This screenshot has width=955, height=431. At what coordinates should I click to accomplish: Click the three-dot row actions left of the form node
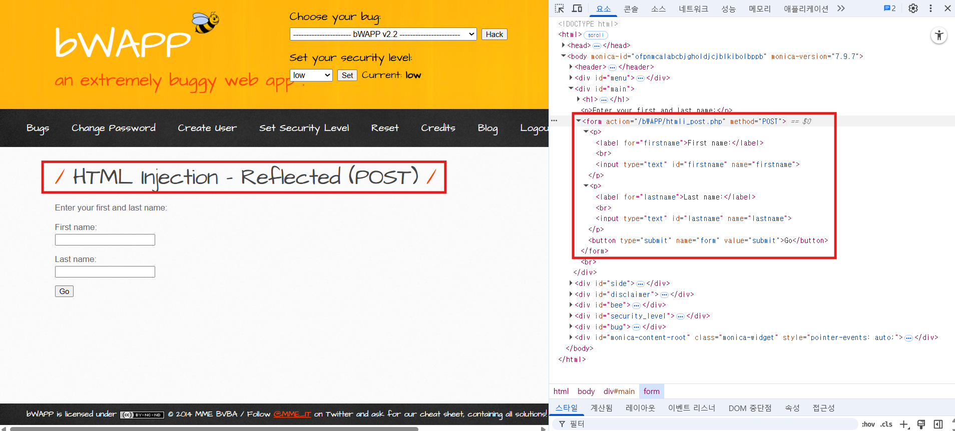(554, 121)
